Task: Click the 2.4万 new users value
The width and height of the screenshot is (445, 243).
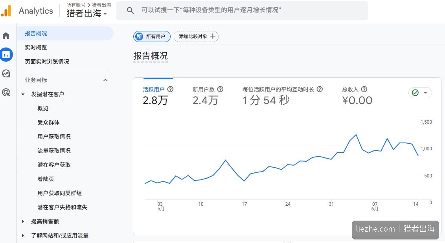Action: [x=205, y=100]
